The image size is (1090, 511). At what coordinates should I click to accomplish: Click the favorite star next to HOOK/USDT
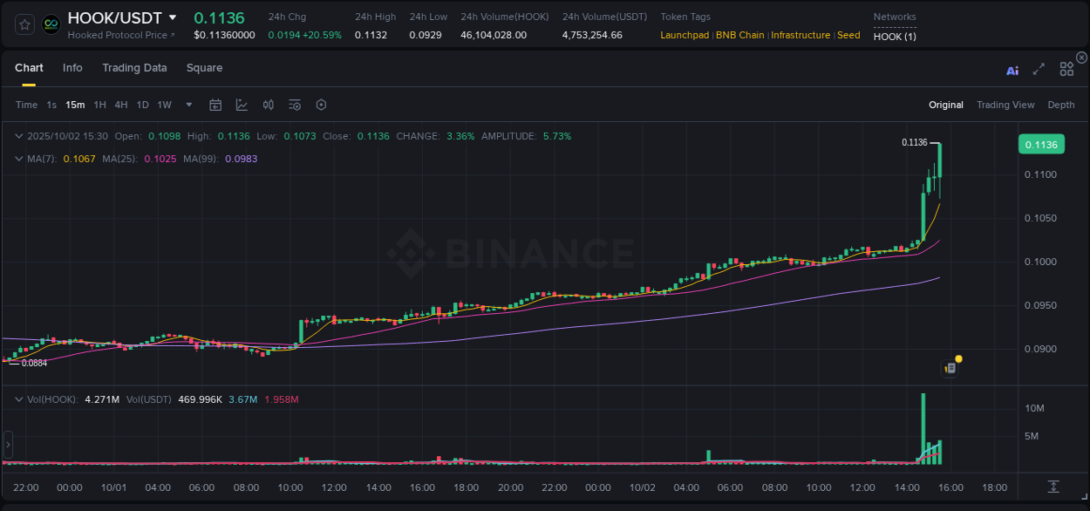point(24,24)
